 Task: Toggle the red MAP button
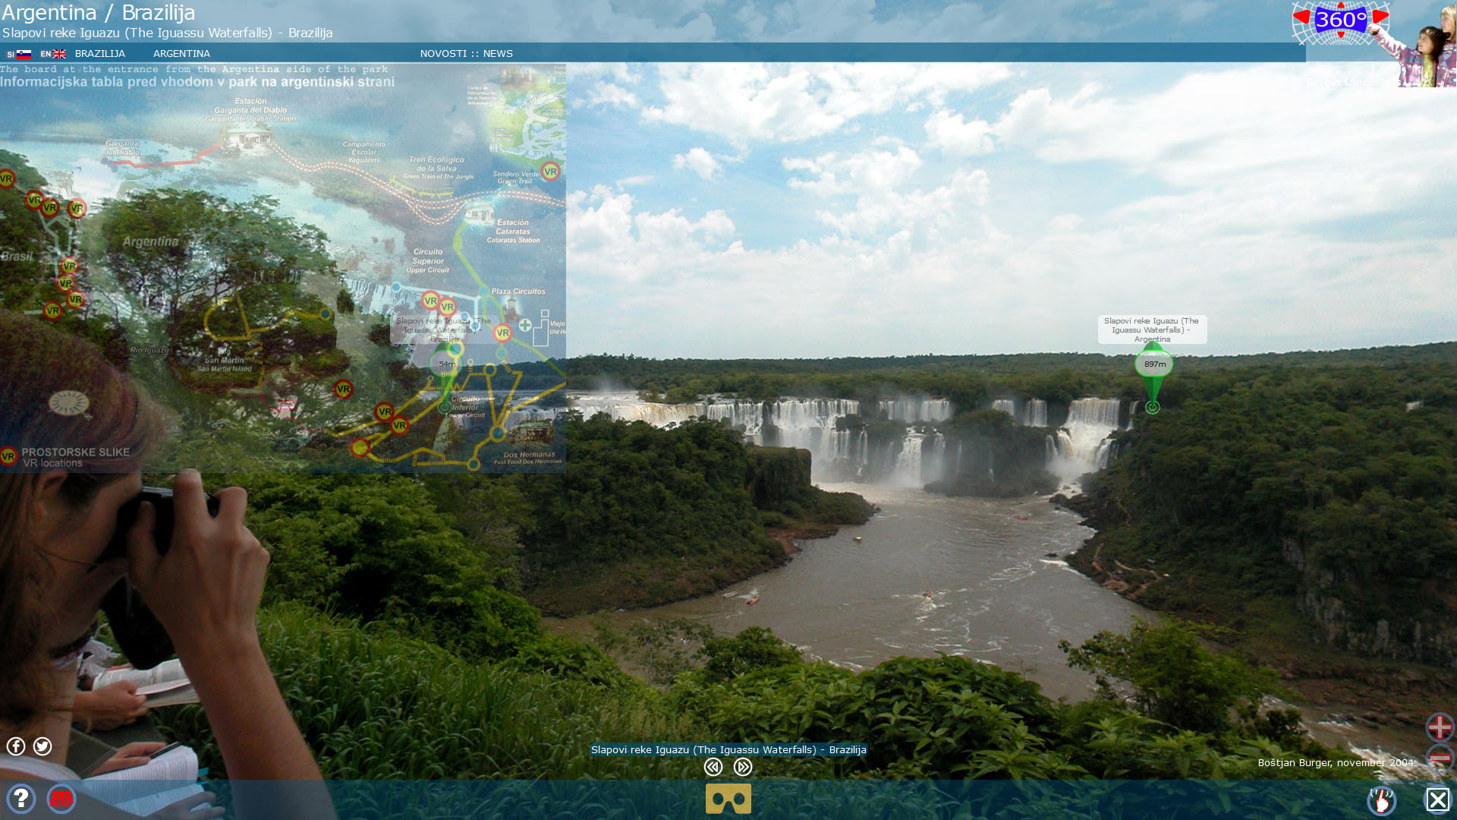pyautogui.click(x=61, y=799)
